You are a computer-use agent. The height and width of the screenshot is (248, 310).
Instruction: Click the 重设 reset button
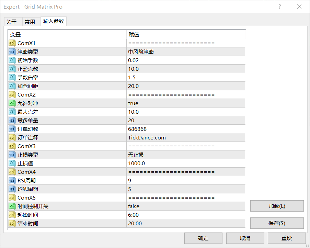pyautogui.click(x=286, y=238)
